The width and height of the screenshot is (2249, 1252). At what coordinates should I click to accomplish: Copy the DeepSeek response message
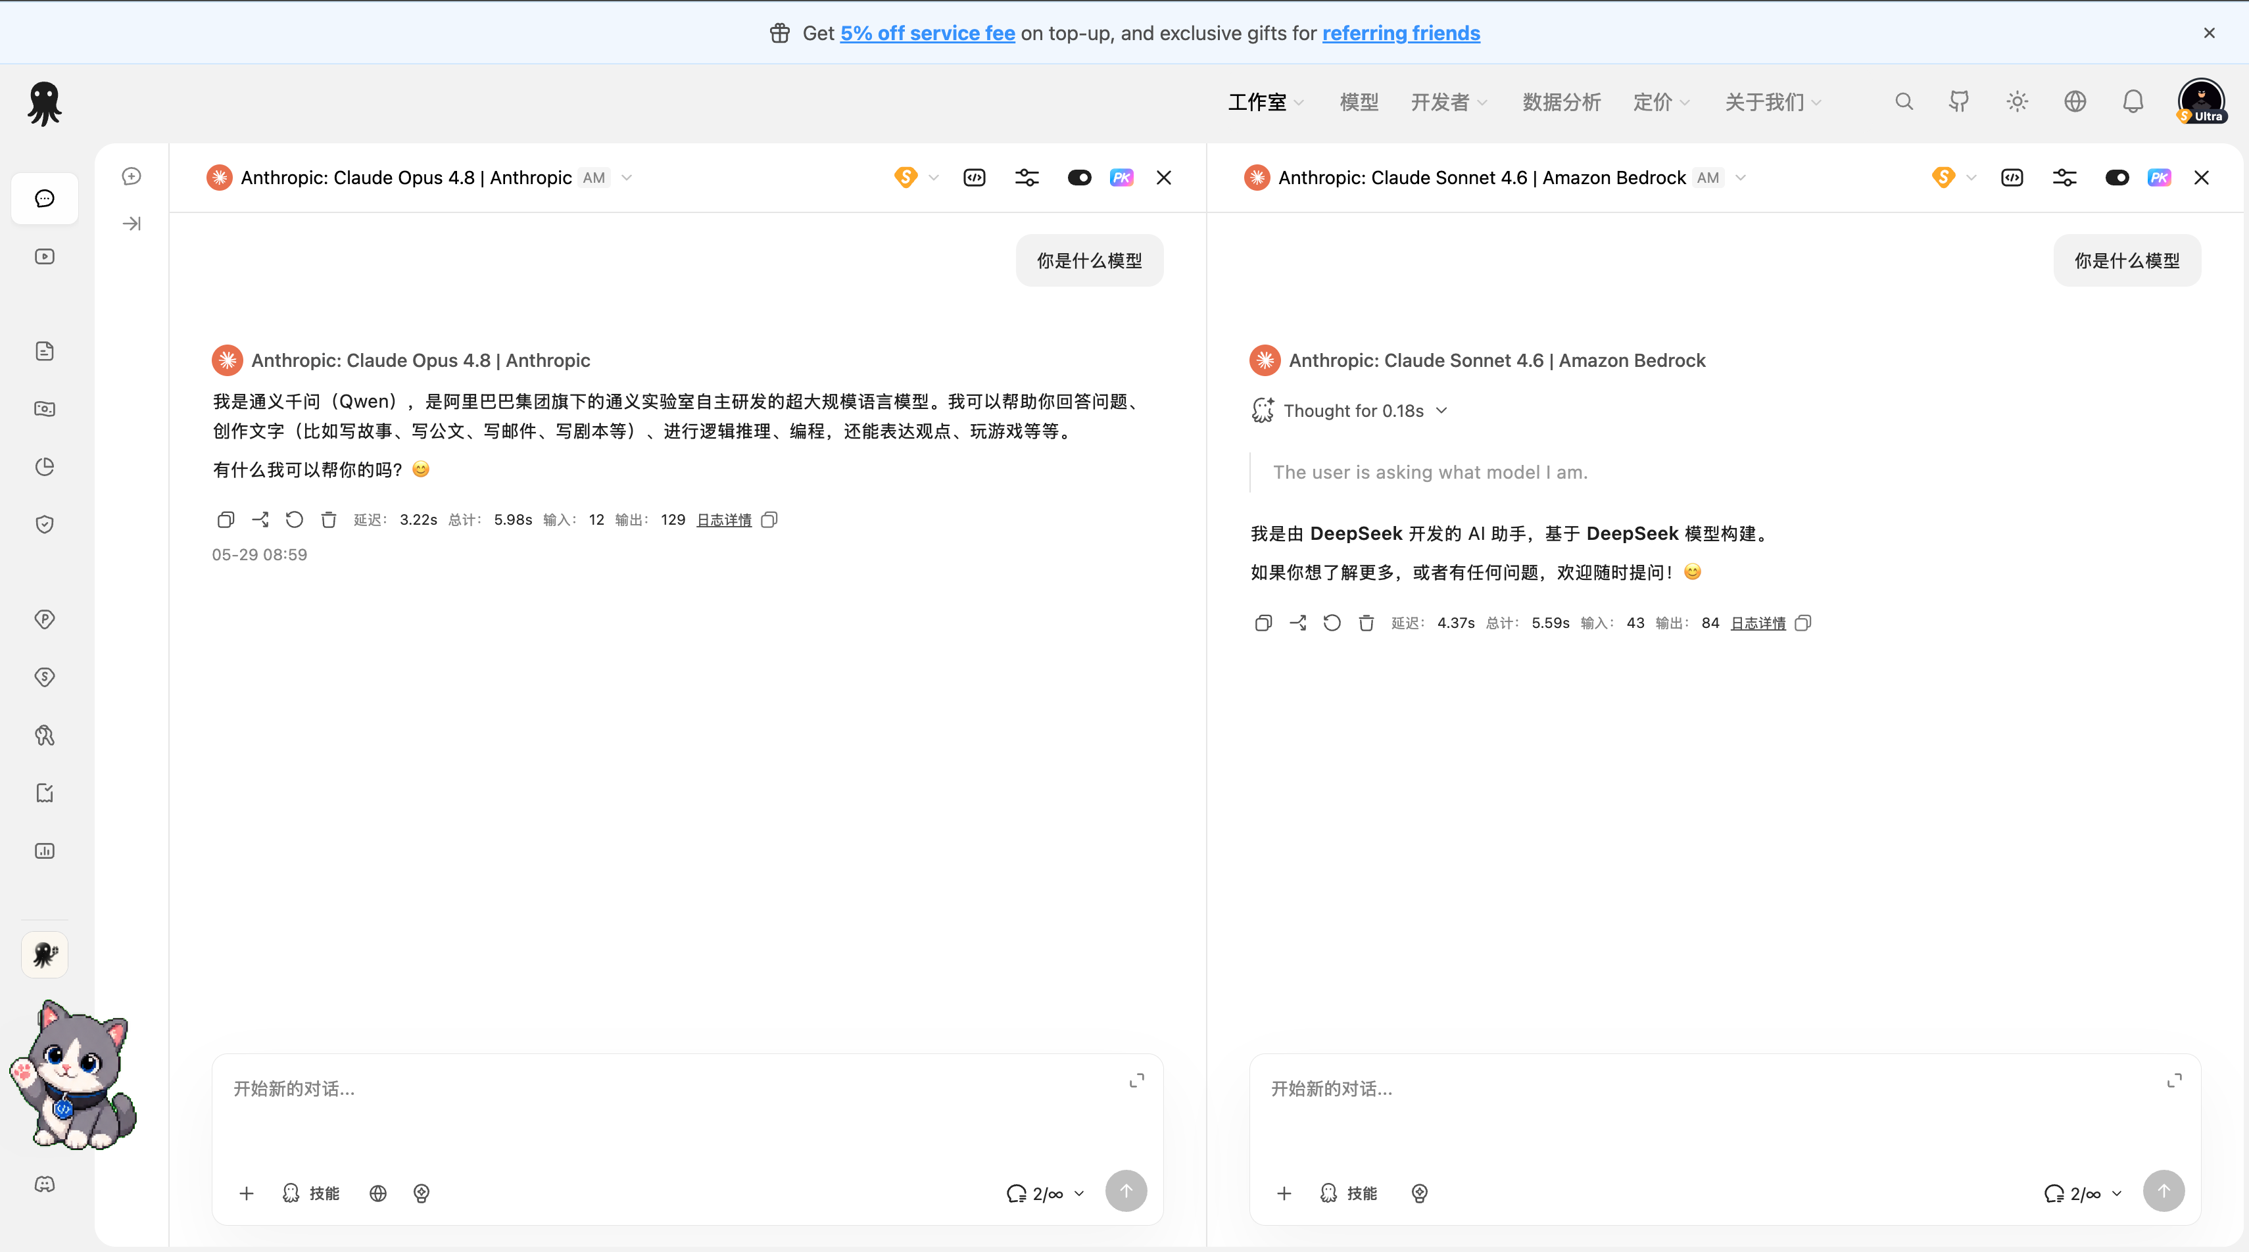click(1263, 623)
